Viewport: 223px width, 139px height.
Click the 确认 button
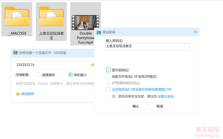pos(136,106)
